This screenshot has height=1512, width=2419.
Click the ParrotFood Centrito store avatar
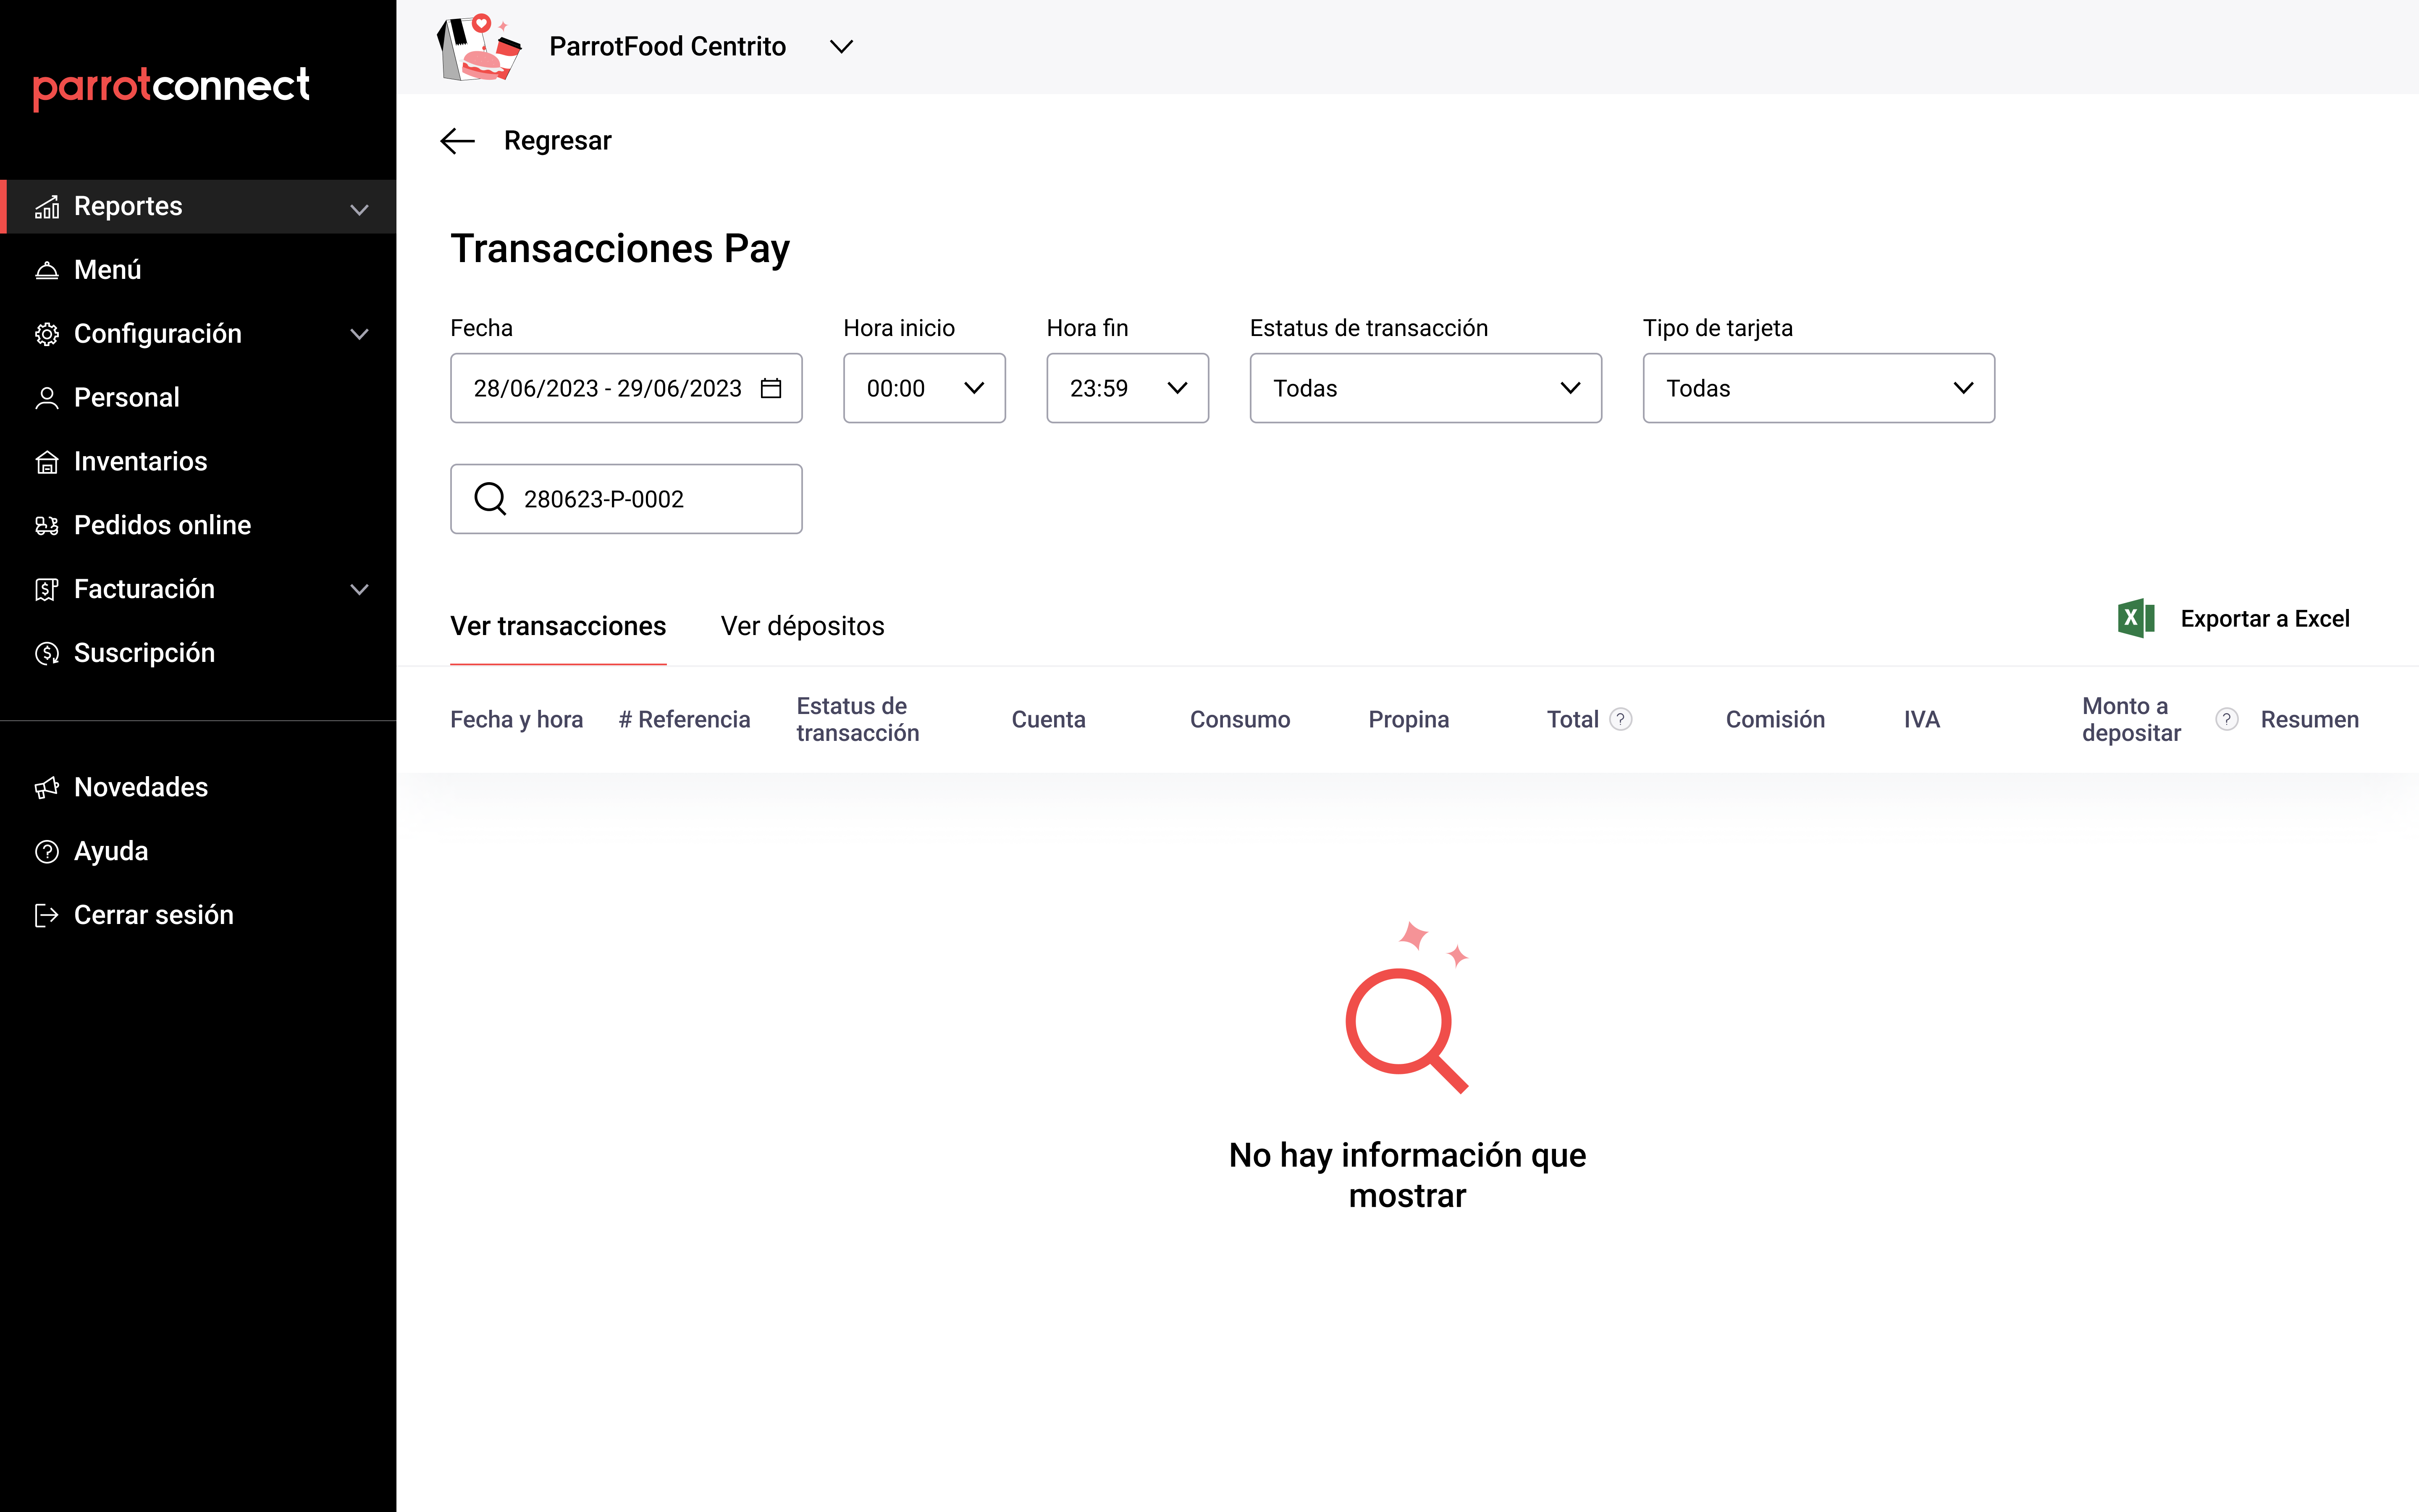[480, 47]
